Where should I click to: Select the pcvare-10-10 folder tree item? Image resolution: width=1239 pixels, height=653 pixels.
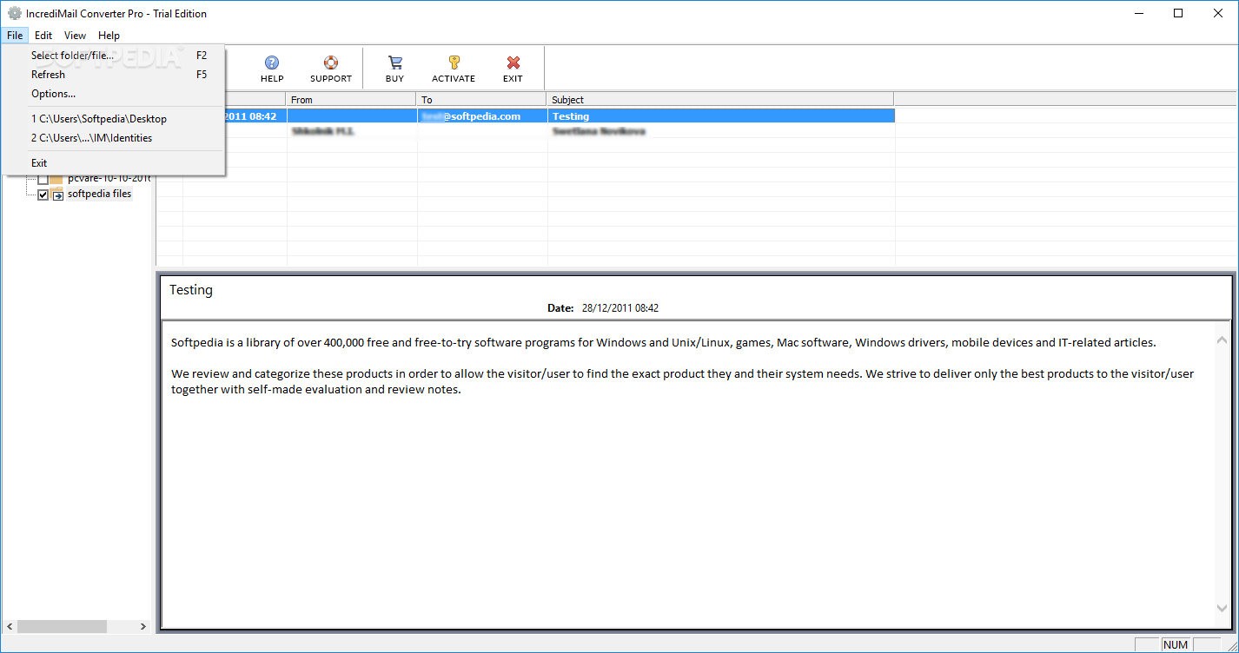click(x=109, y=178)
